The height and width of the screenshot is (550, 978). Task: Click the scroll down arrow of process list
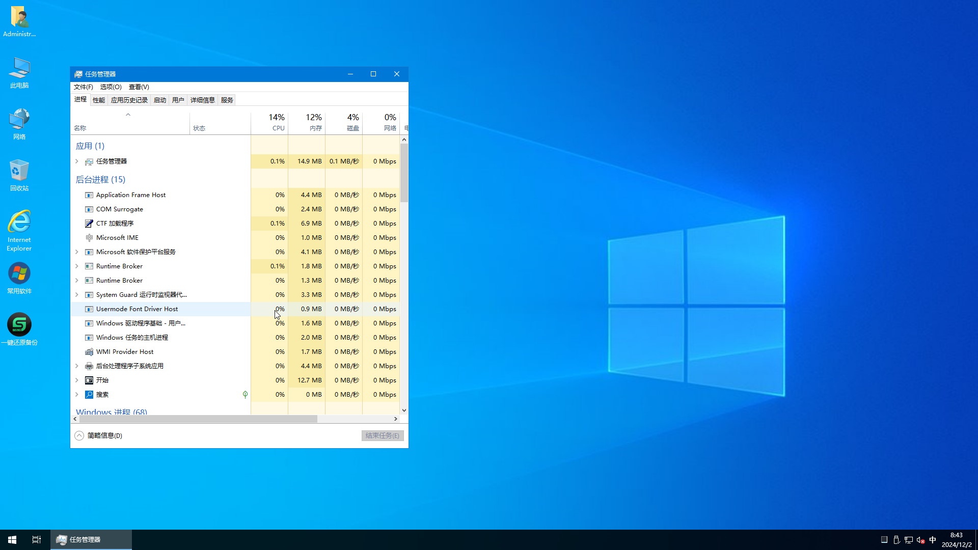click(404, 410)
